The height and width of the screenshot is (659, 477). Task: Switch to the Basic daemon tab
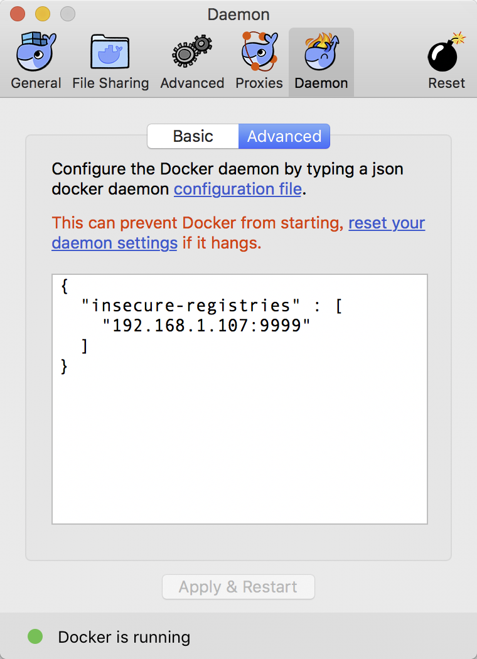coord(193,136)
